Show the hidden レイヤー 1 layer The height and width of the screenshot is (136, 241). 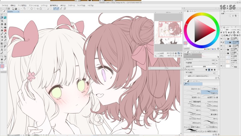click(221, 57)
